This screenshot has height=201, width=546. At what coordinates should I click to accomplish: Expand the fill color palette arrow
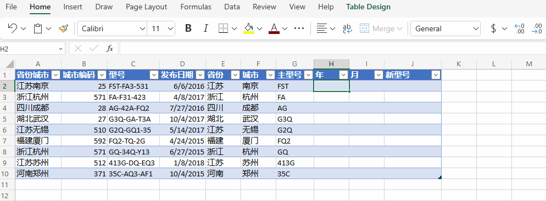click(259, 28)
